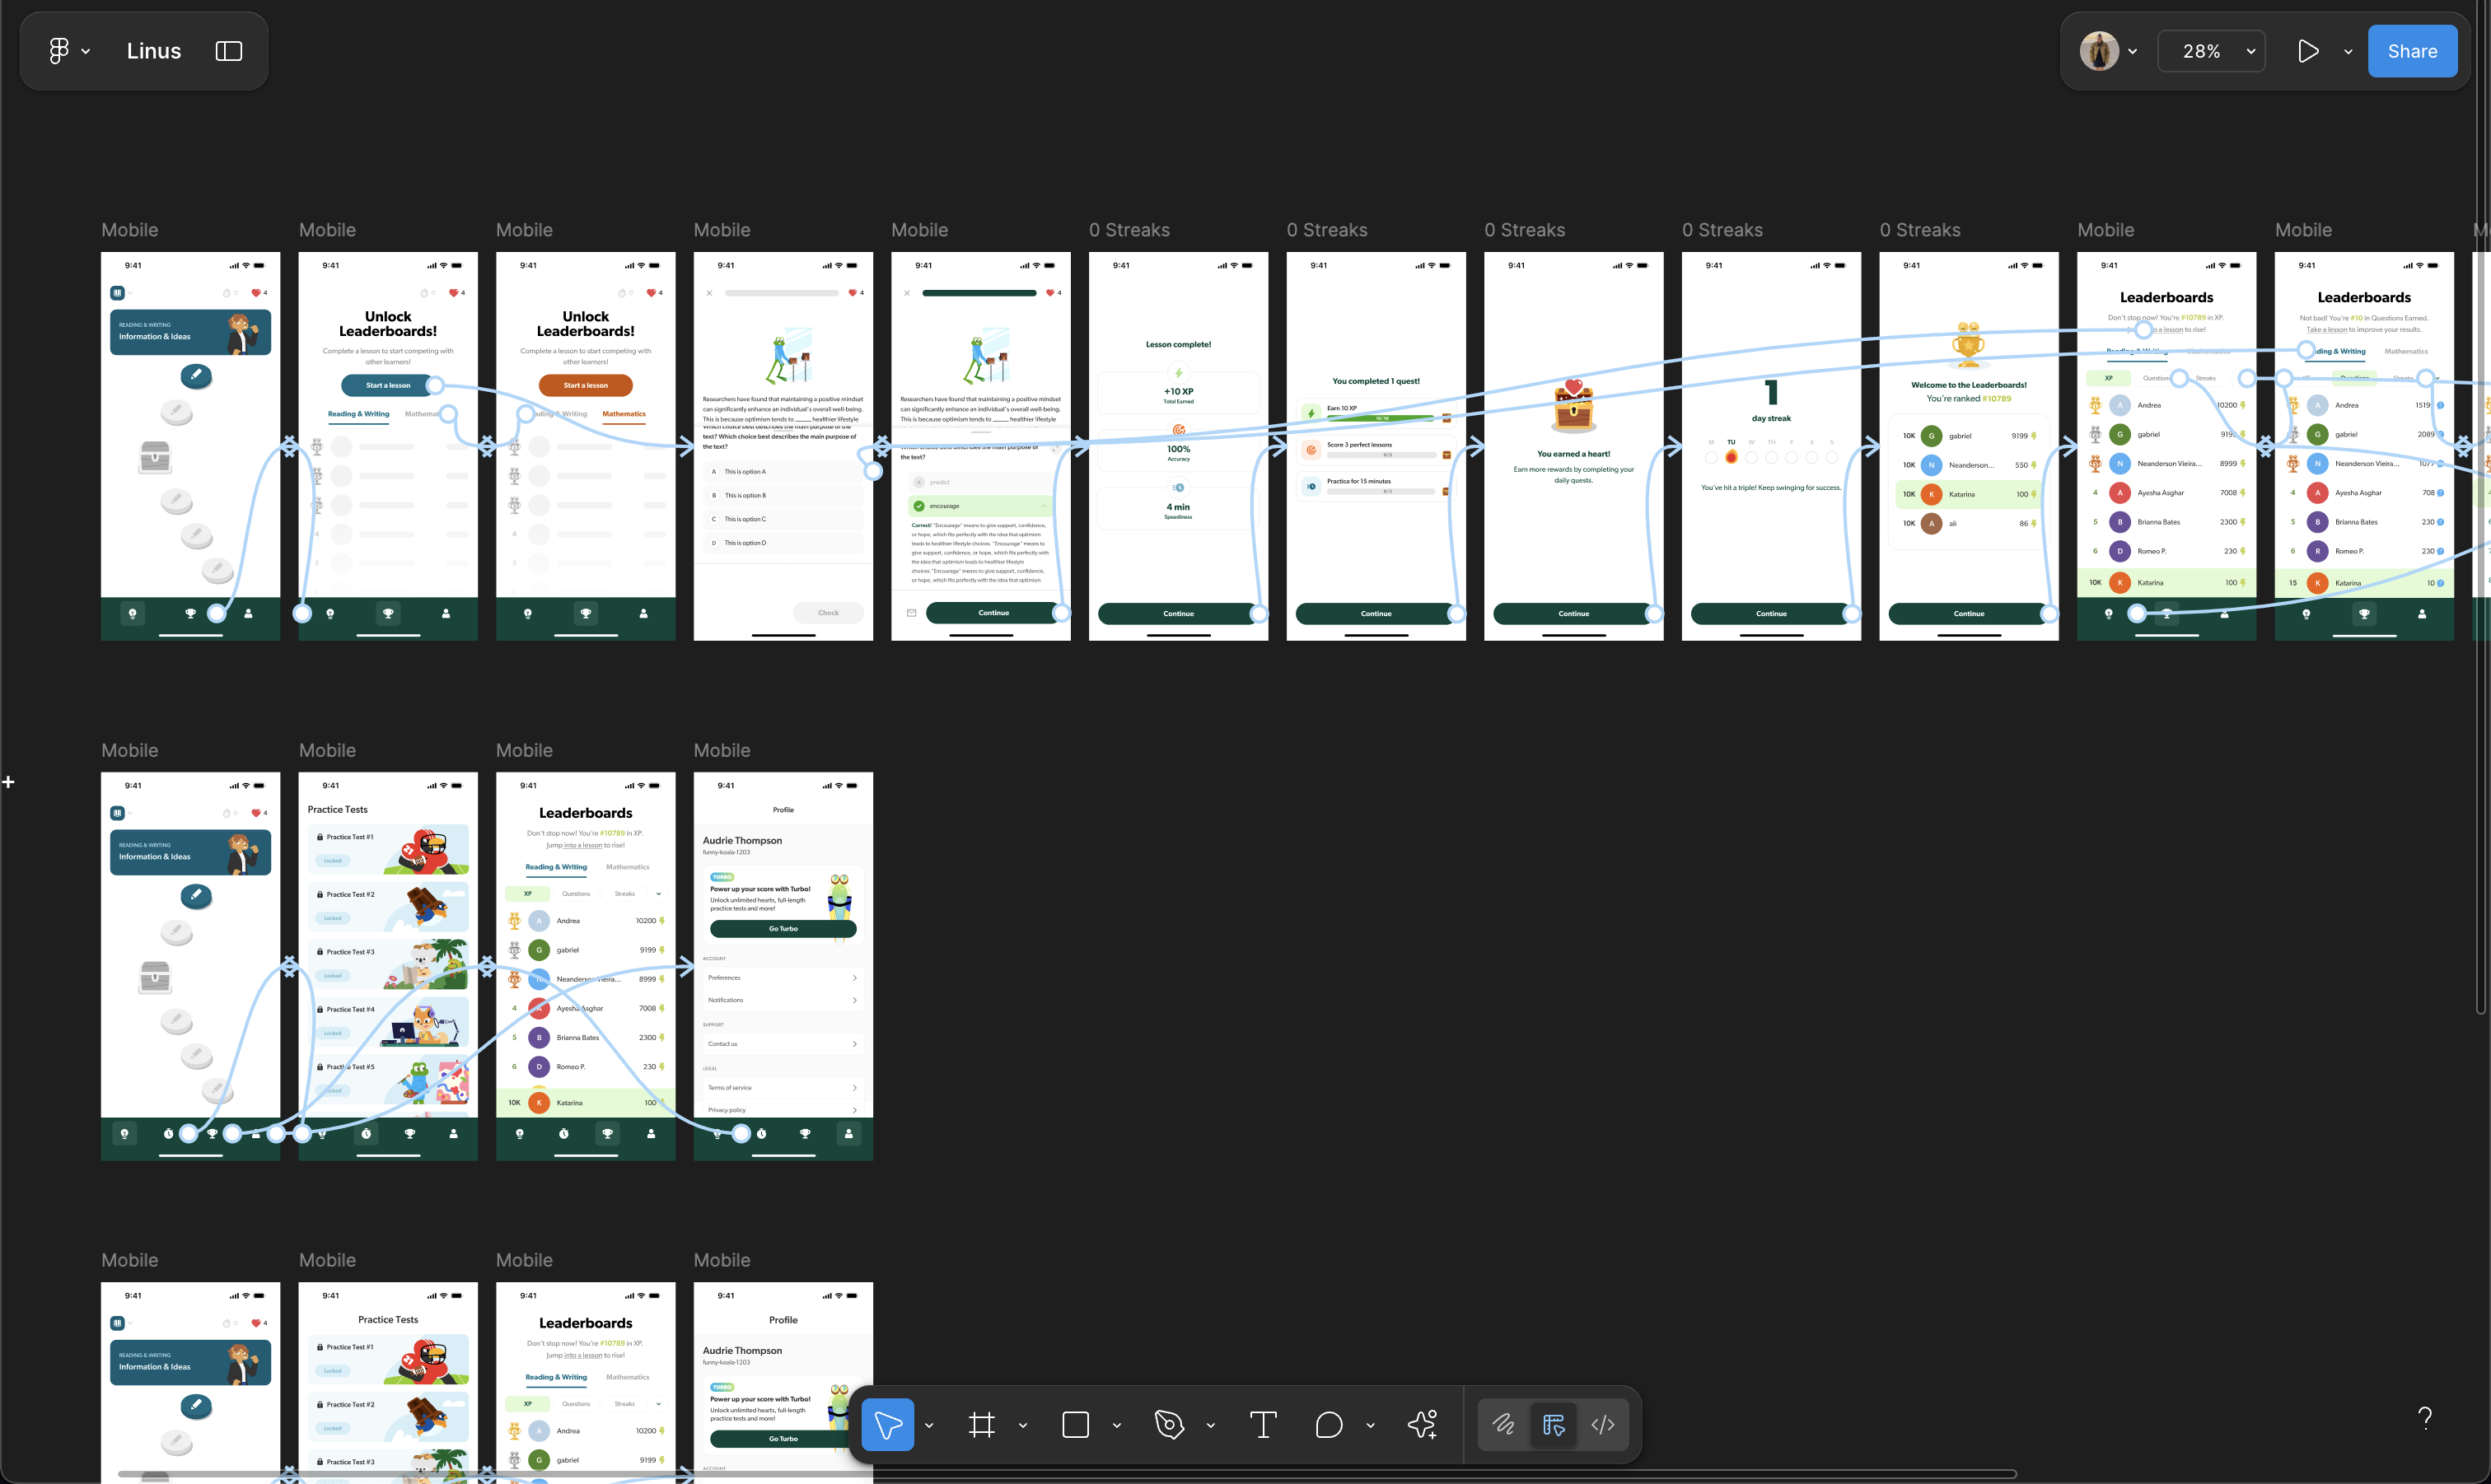This screenshot has height=1484, width=2491.
Task: Click the Linus file name
Action: point(154,51)
